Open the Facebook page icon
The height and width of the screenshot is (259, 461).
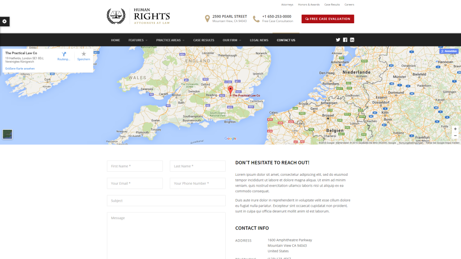point(345,40)
